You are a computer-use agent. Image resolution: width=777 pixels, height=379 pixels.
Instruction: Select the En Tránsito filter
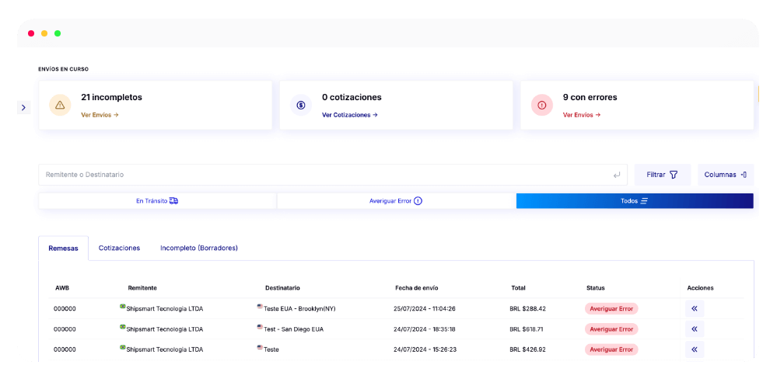click(x=157, y=201)
